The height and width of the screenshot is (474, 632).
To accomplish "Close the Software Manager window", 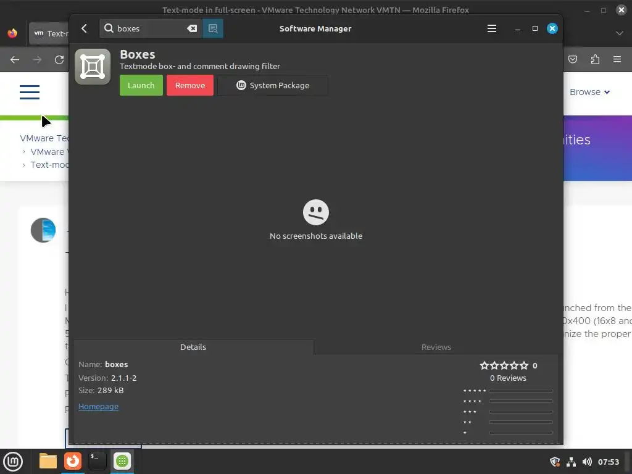I will coord(552,28).
